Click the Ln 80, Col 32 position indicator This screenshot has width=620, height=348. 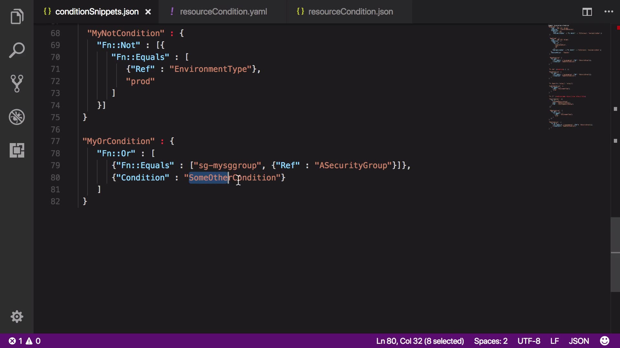(x=420, y=341)
